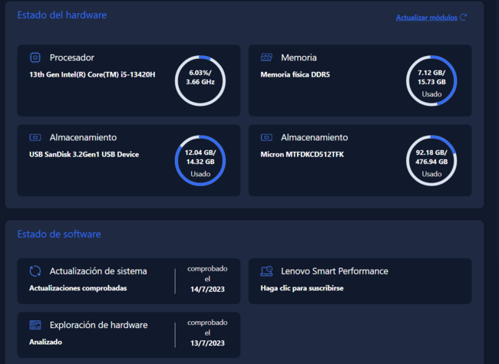
Task: Select the Memoria física DDR5 text
Action: pyautogui.click(x=295, y=74)
